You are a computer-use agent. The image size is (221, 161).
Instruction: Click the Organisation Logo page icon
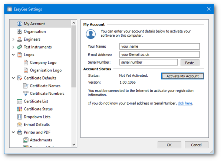click(26, 70)
